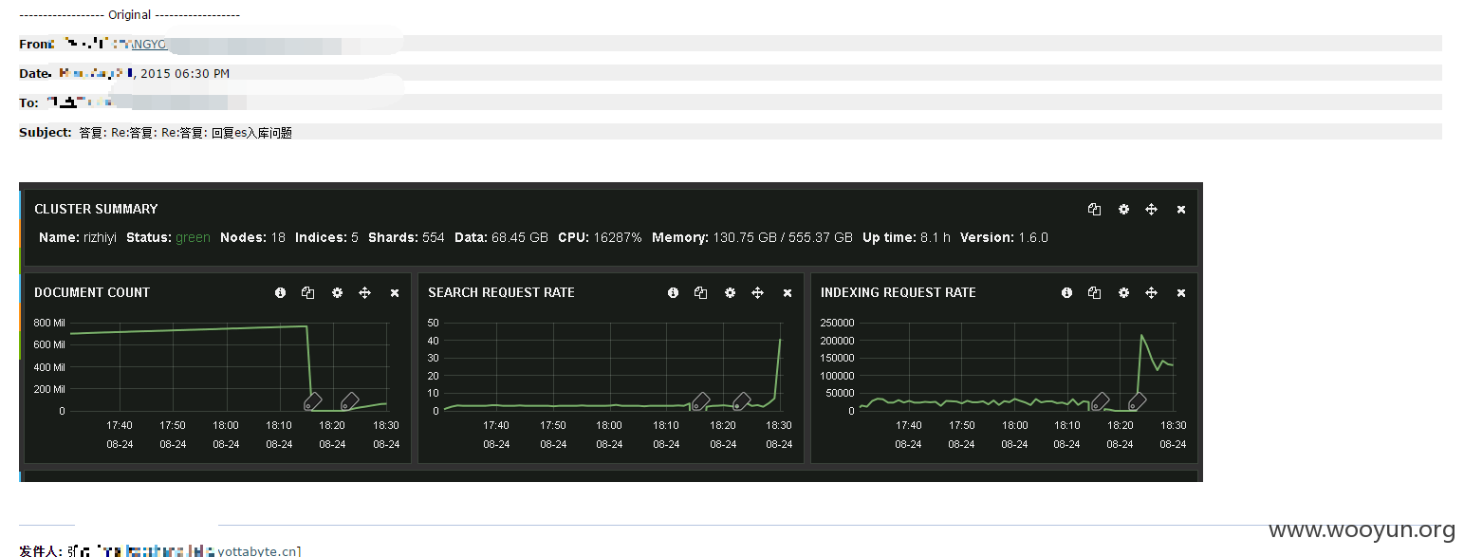Duplicate the Search Request Rate panel

700,293
